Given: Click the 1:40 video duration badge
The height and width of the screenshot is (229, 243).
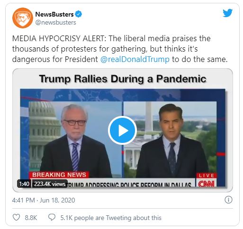Looking at the screenshot, I should pyautogui.click(x=24, y=184).
